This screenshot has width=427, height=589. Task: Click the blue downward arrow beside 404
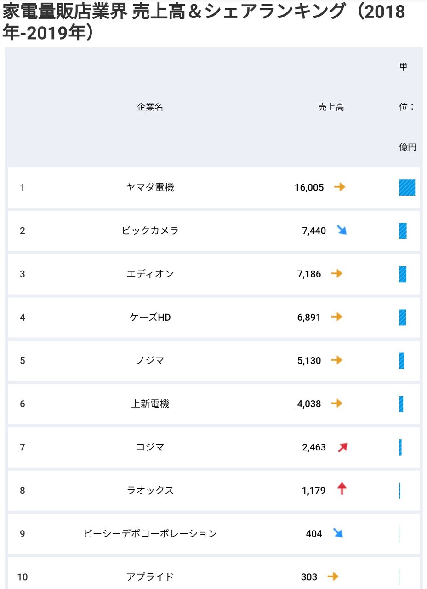tap(338, 533)
